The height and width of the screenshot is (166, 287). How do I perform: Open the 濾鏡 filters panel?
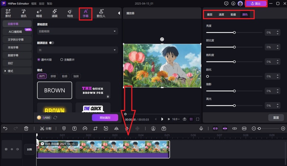[x=54, y=13]
